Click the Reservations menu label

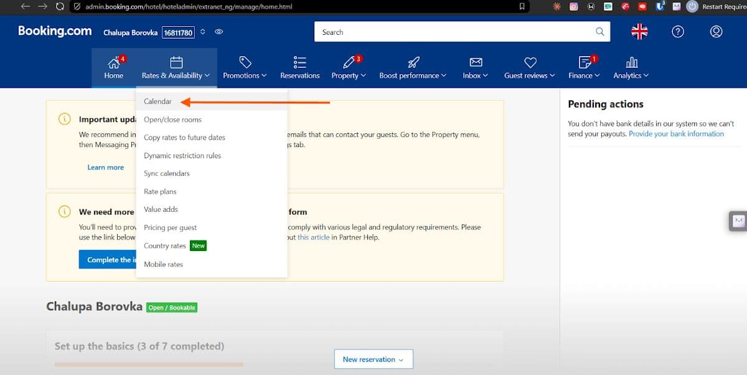[x=300, y=75]
